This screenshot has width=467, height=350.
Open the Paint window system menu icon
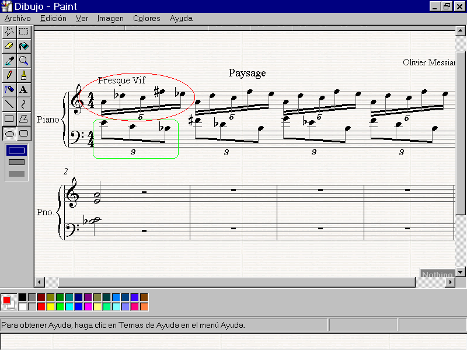(x=6, y=6)
